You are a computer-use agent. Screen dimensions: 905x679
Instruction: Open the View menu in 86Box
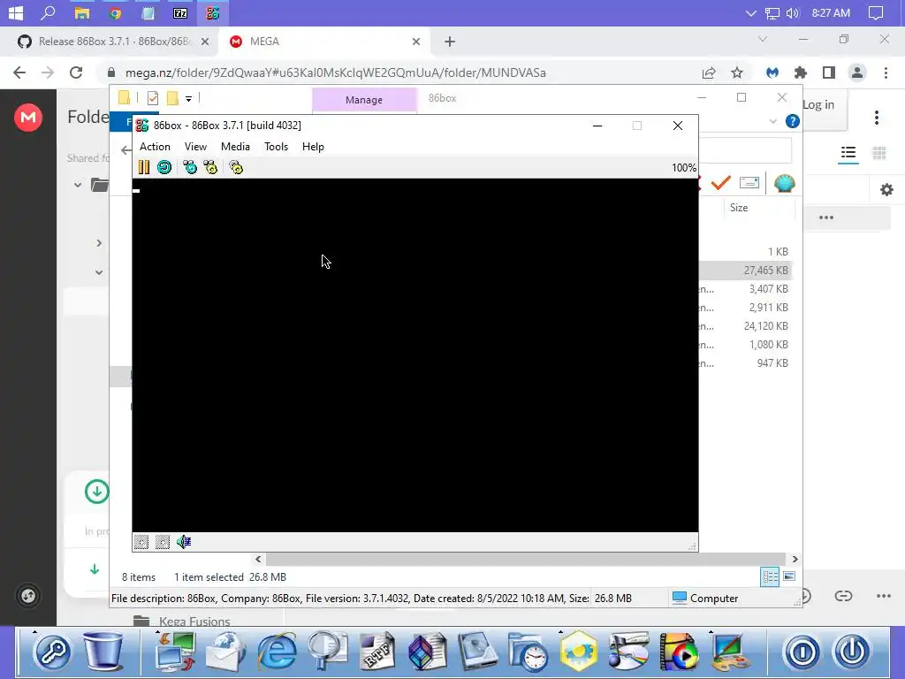tap(195, 147)
